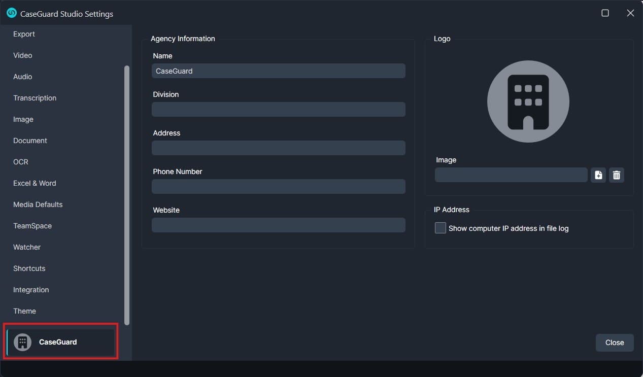643x377 pixels.
Task: Open TeamSpace settings
Action: coord(32,226)
